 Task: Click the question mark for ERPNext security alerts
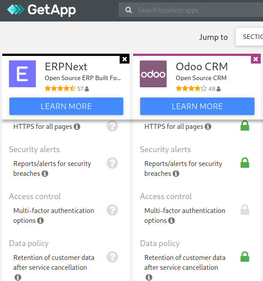[x=112, y=163]
